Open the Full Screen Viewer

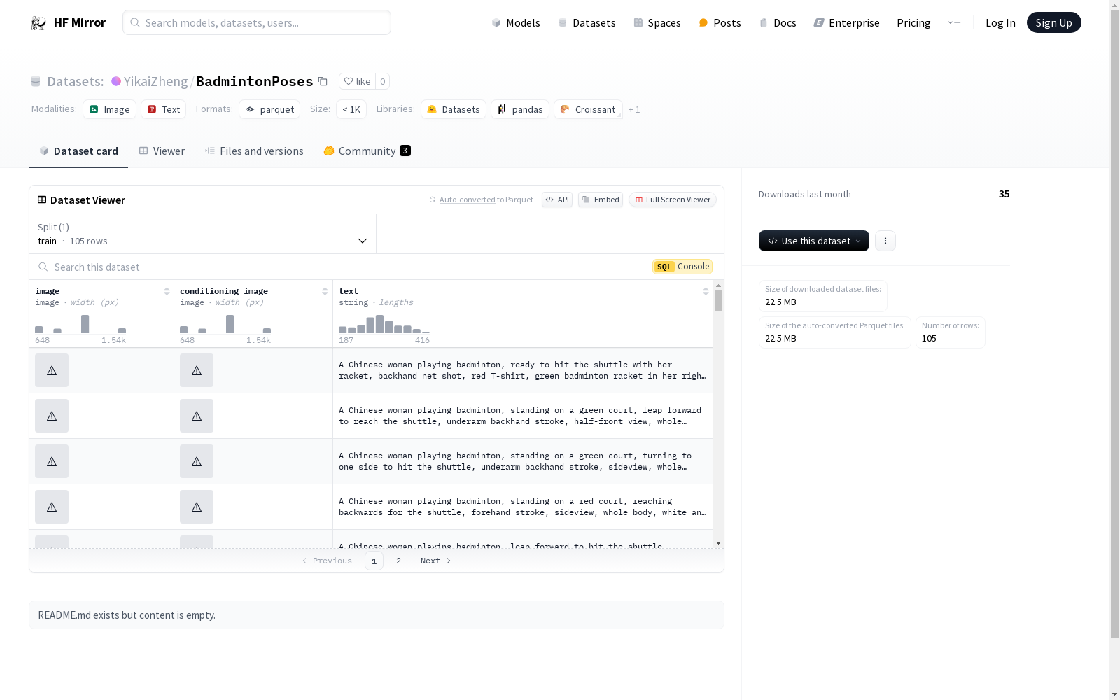[x=672, y=199]
